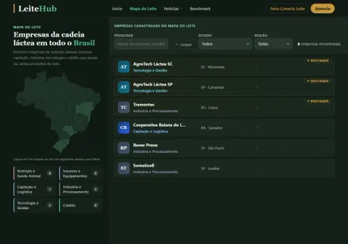Image resolution: width=348 pixels, height=244 pixels.
Task: Open the AT avatar for AgroTech Láctea SP
Action: (x=124, y=87)
